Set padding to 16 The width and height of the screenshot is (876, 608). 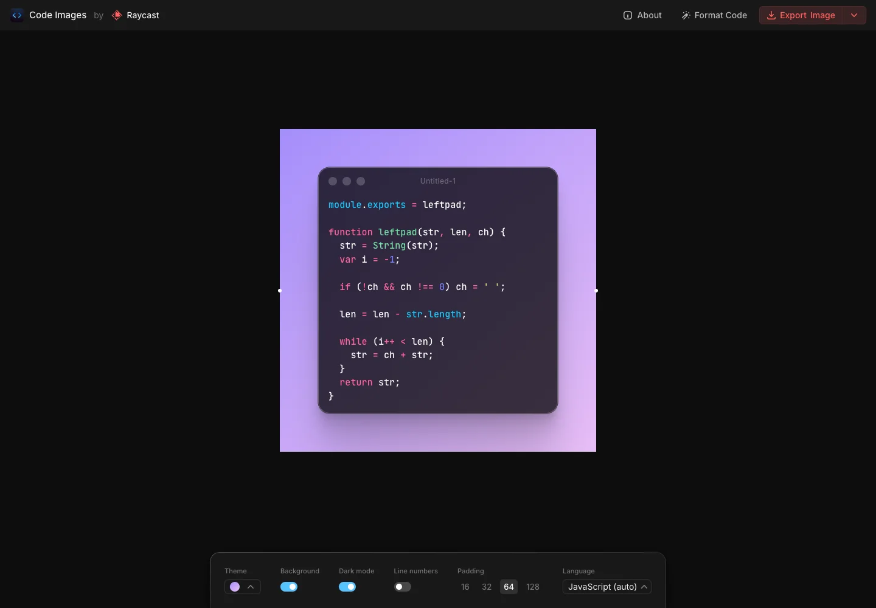pos(465,587)
